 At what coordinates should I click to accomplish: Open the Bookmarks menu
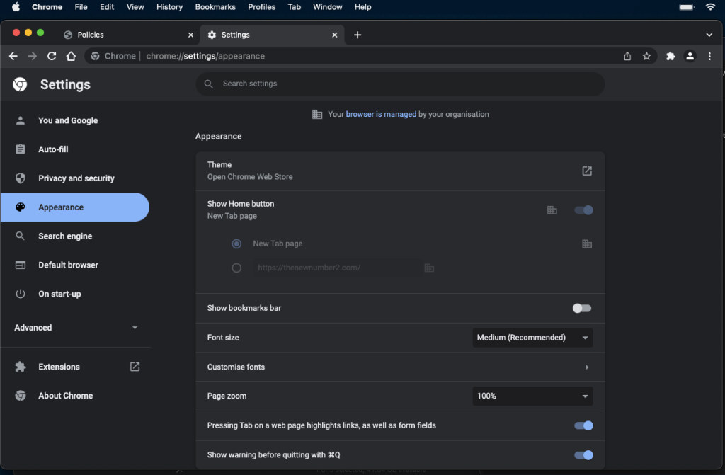(215, 7)
